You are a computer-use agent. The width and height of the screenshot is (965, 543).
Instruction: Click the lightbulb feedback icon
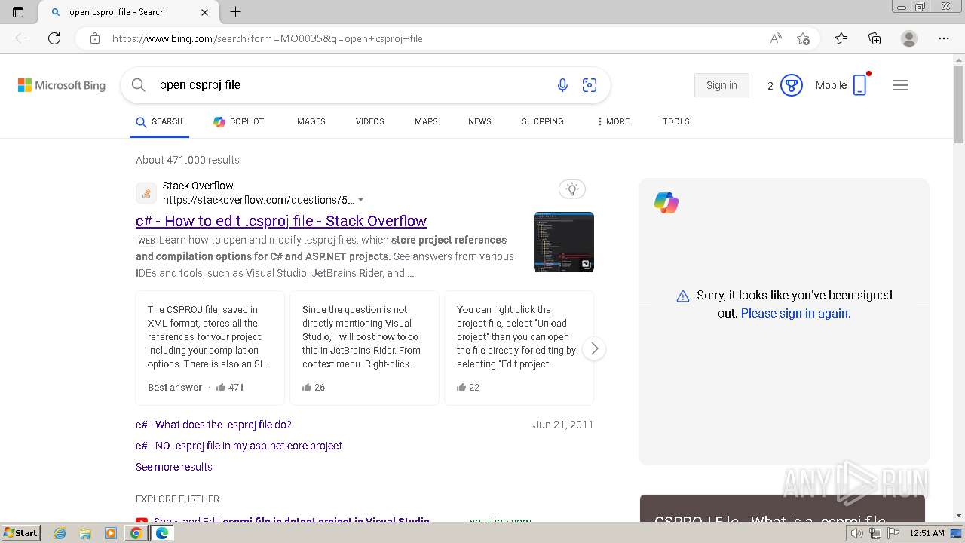point(572,189)
